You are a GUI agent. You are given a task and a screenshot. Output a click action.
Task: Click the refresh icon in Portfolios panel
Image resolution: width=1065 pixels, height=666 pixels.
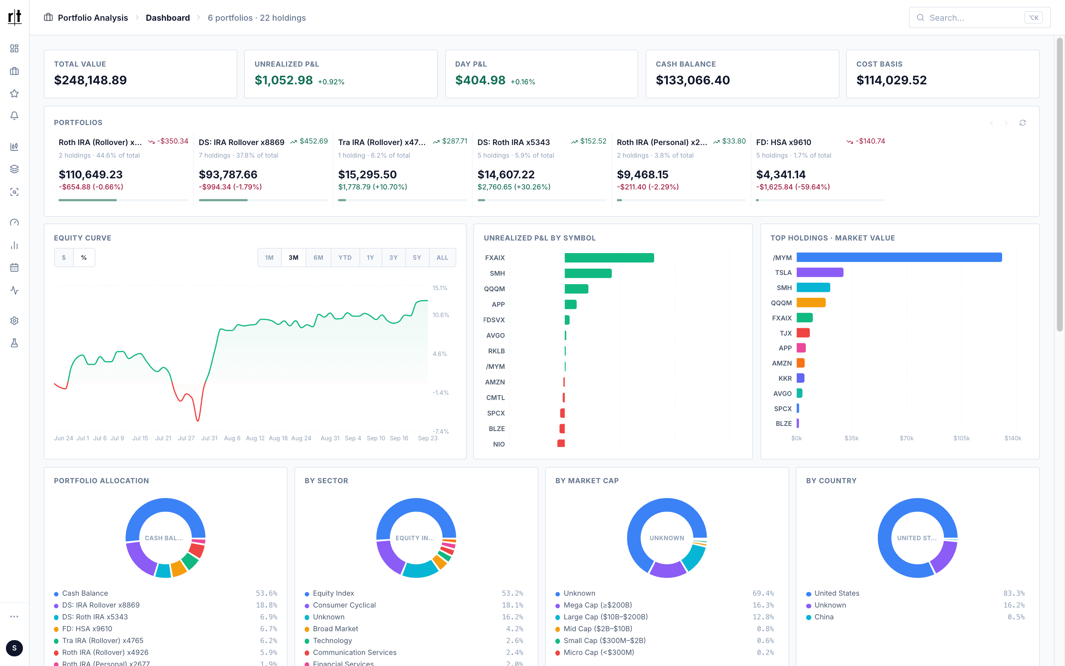click(1023, 123)
